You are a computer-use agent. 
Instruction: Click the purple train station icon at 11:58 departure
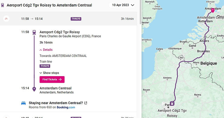pos(34,33)
